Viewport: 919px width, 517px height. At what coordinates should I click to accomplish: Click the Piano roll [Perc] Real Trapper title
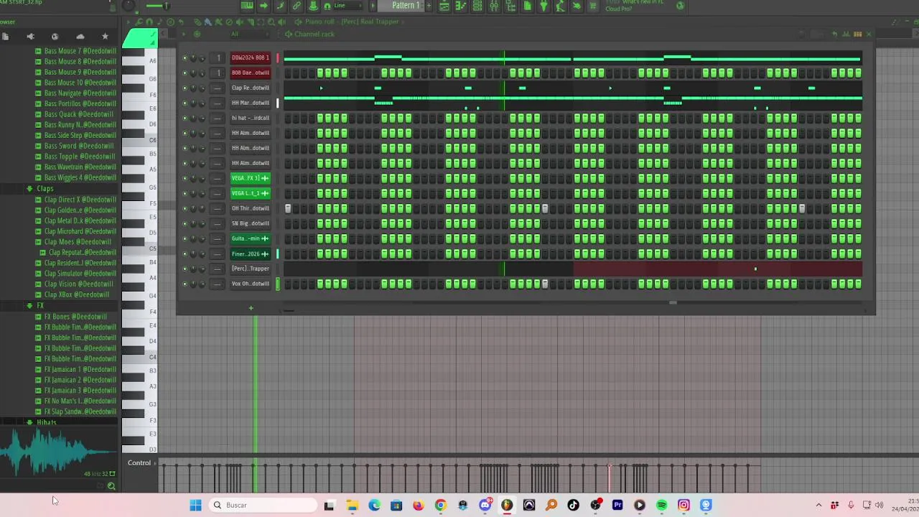coord(352,22)
